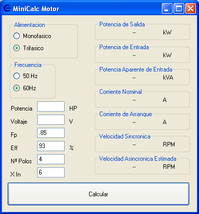Click the Velocidad Sincronica label
This screenshot has height=214, width=199.
pos(125,136)
